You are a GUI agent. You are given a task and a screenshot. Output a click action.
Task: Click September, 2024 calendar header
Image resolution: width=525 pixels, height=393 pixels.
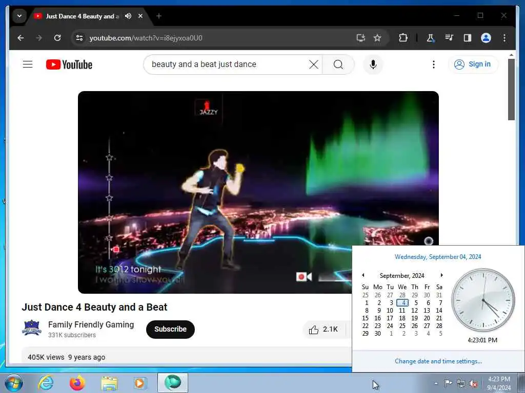point(402,275)
